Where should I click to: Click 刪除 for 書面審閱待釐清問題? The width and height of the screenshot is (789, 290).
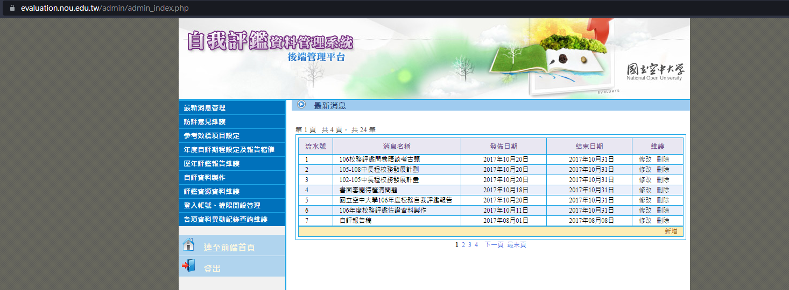[663, 190]
